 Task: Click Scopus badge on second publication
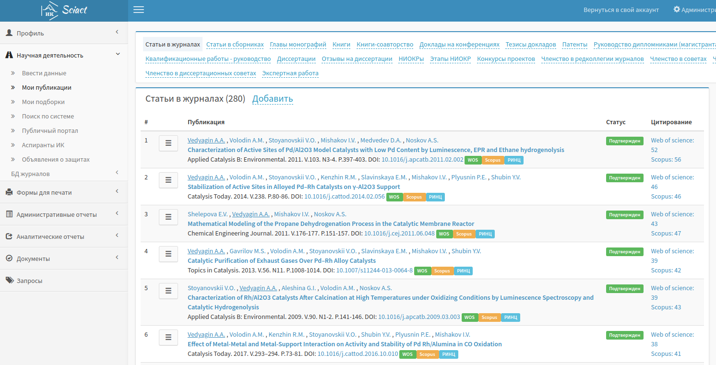[x=414, y=197]
